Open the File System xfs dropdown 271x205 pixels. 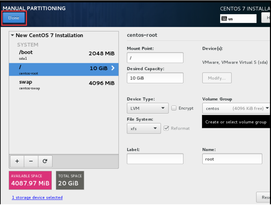[x=144, y=128]
